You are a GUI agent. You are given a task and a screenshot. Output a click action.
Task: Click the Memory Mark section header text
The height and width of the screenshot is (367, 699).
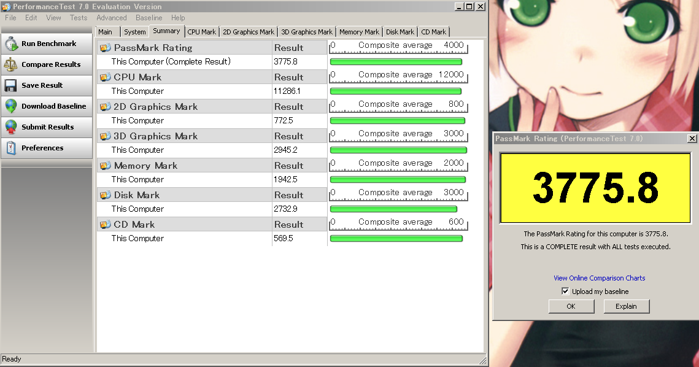point(145,166)
